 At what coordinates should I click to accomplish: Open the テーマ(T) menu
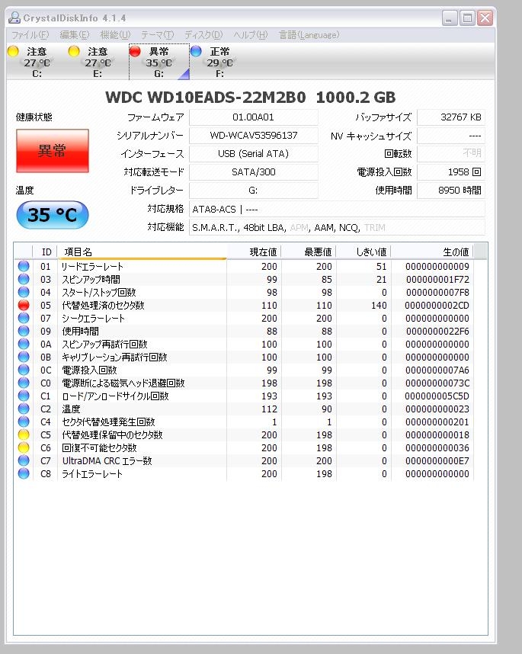coord(157,35)
